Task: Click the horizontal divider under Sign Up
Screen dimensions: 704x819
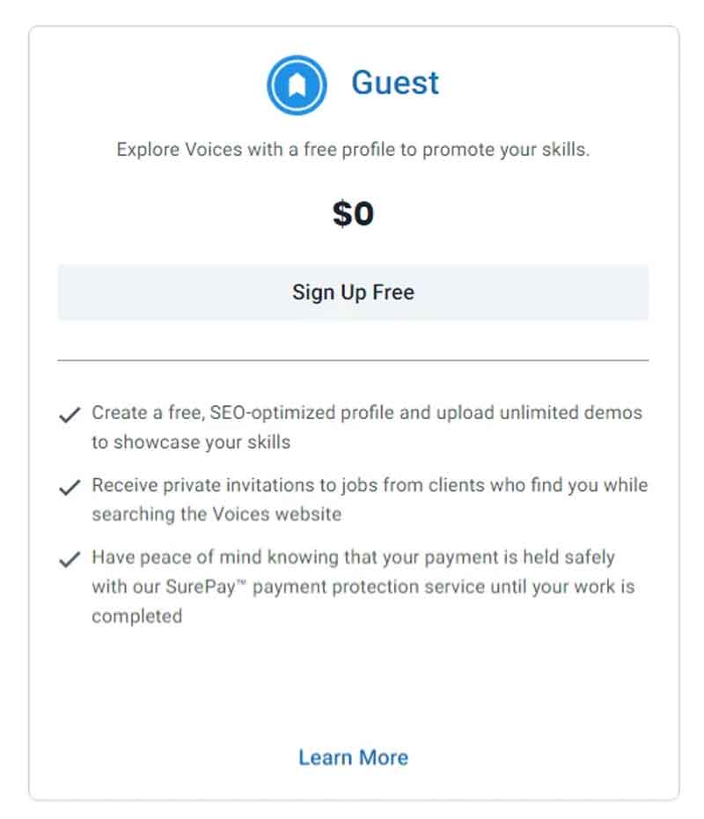Action: tap(353, 360)
